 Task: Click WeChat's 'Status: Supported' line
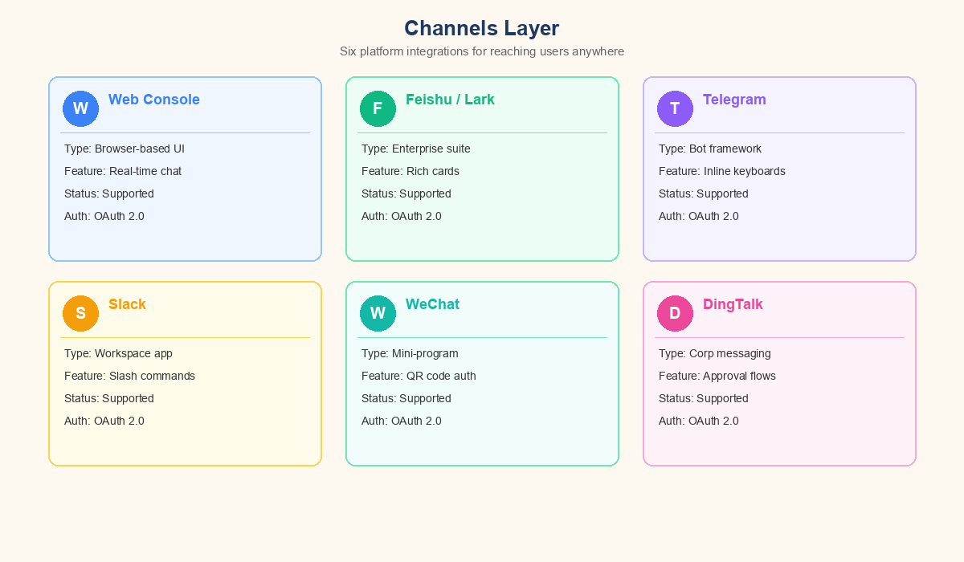pyautogui.click(x=406, y=398)
